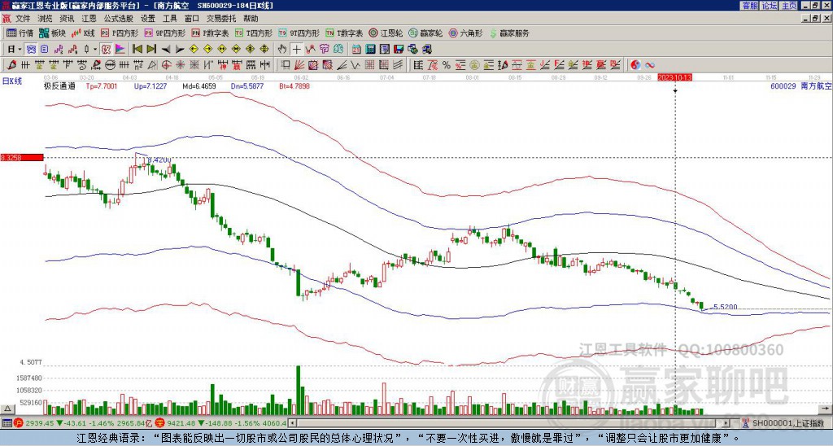
Task: Click the infinity loop icon
Action: point(650,65)
